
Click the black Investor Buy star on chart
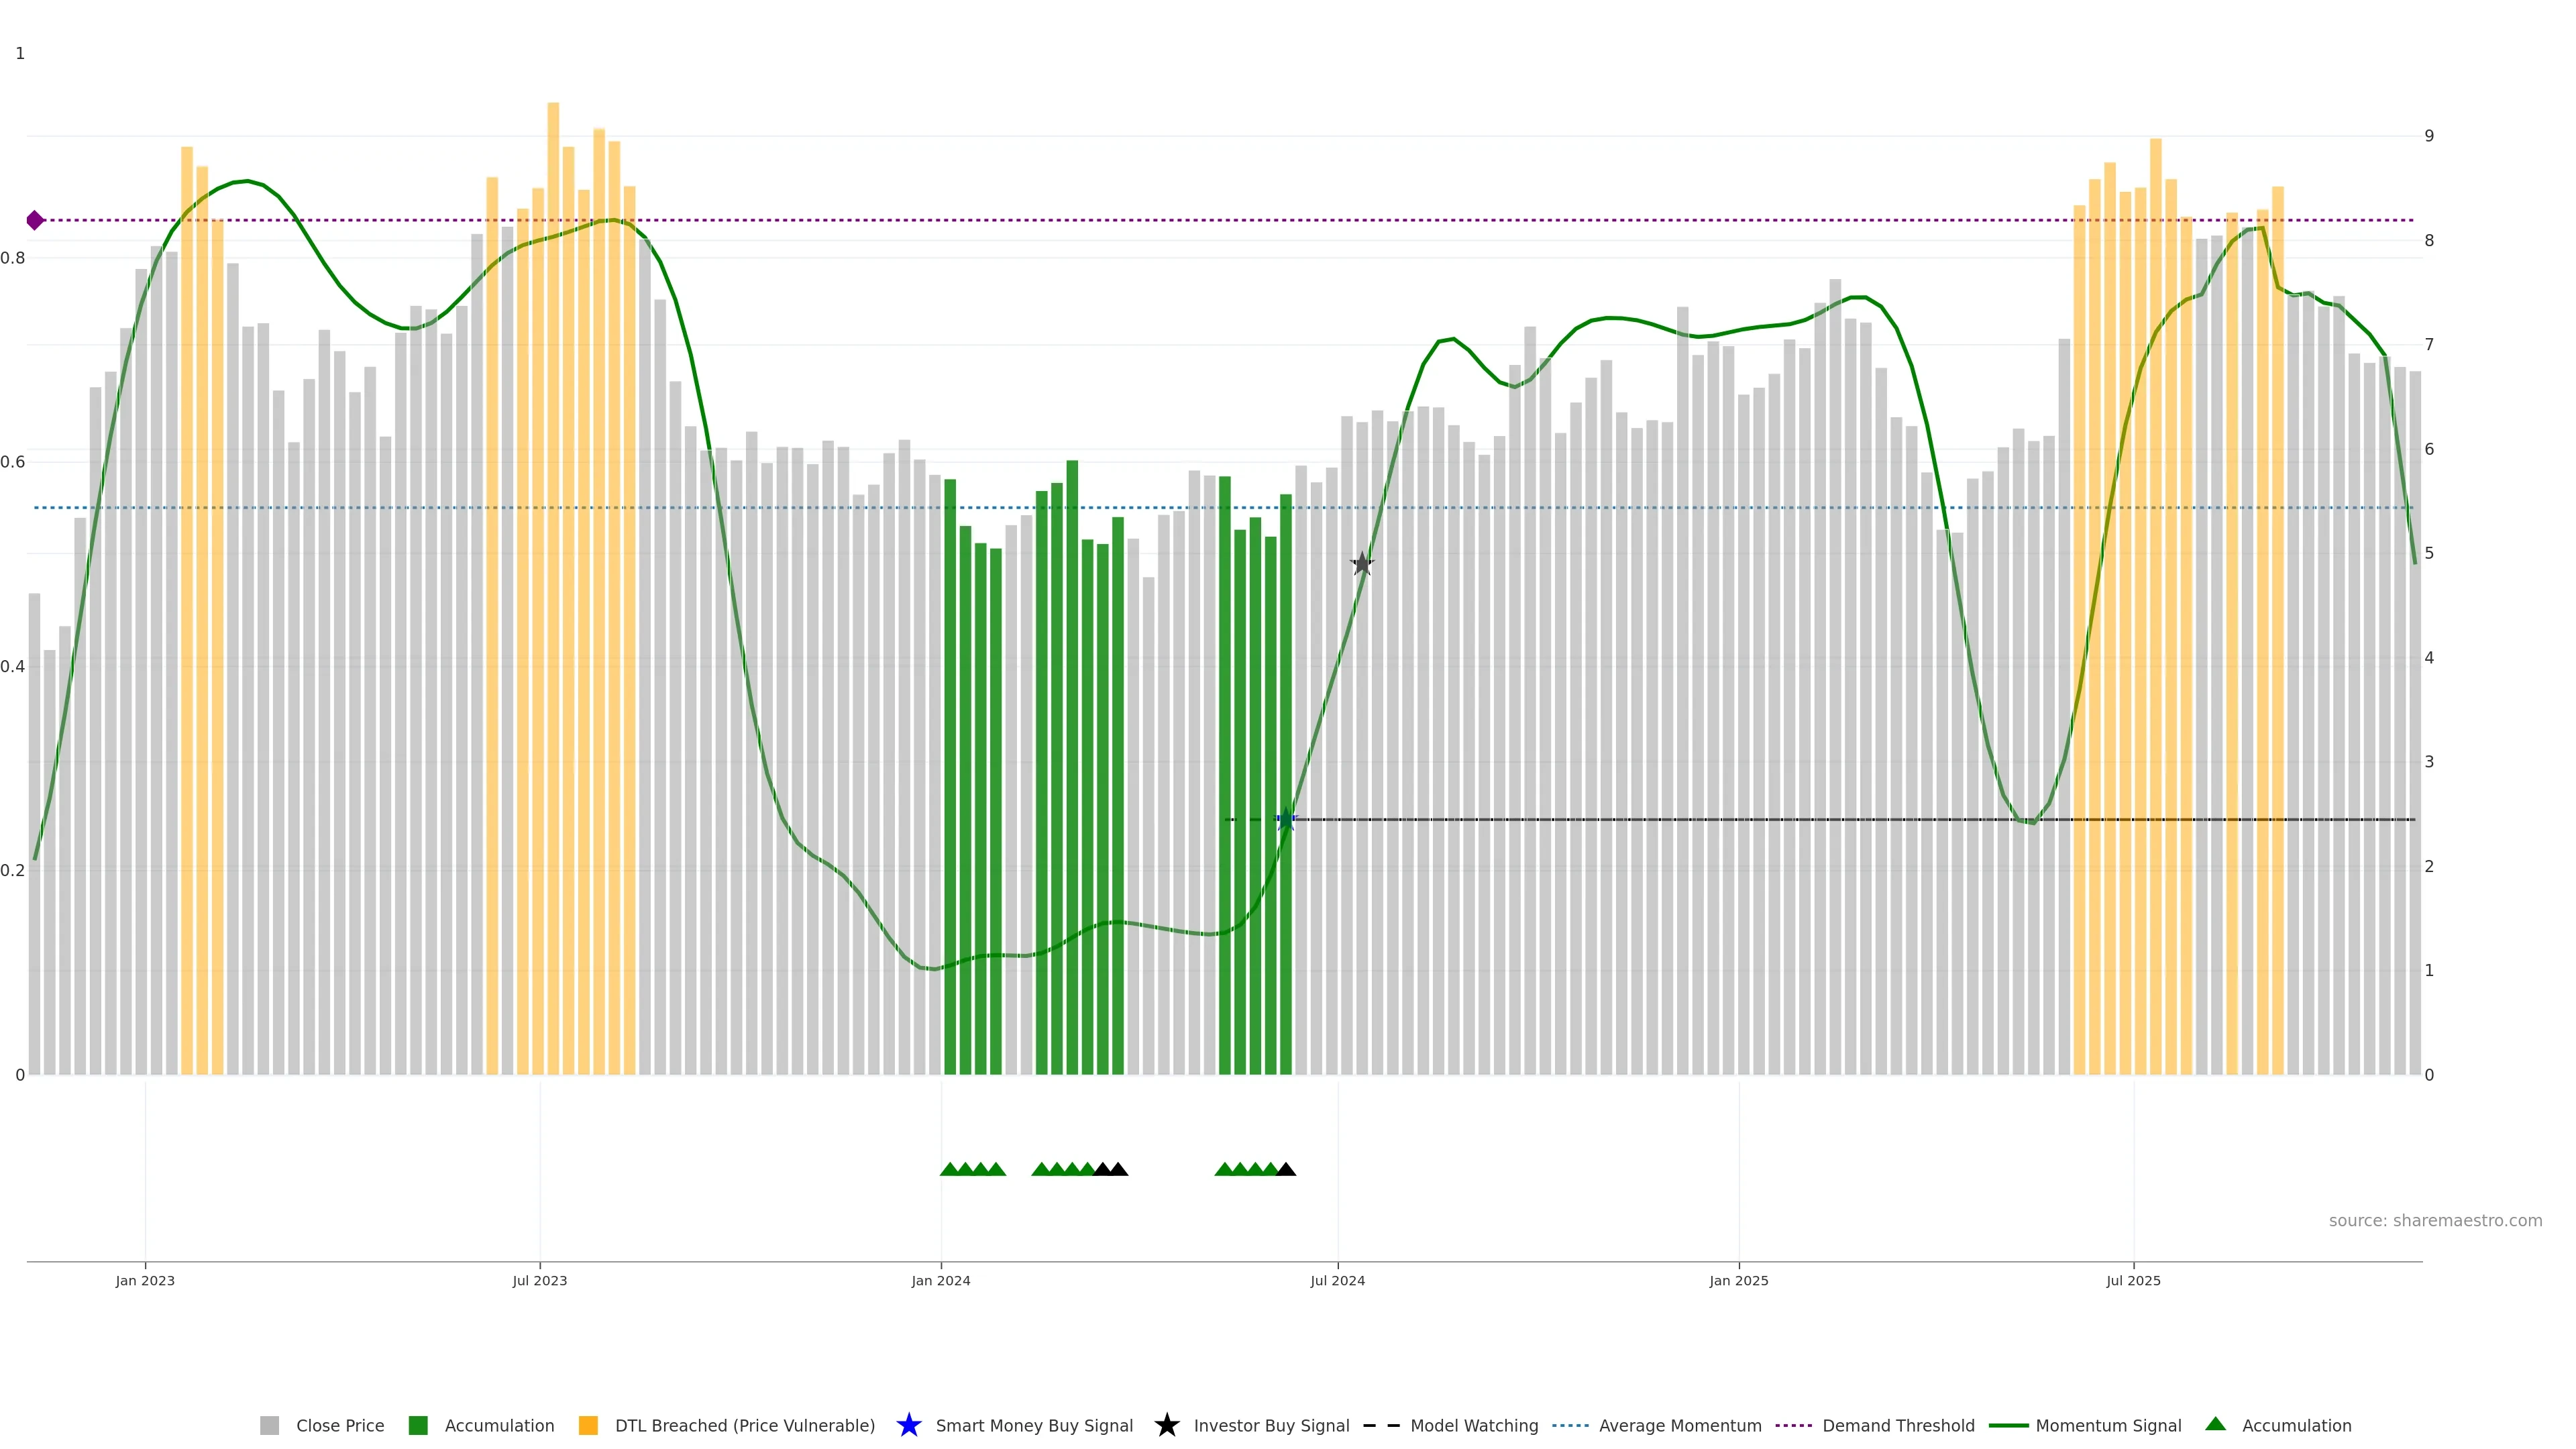tap(1362, 564)
